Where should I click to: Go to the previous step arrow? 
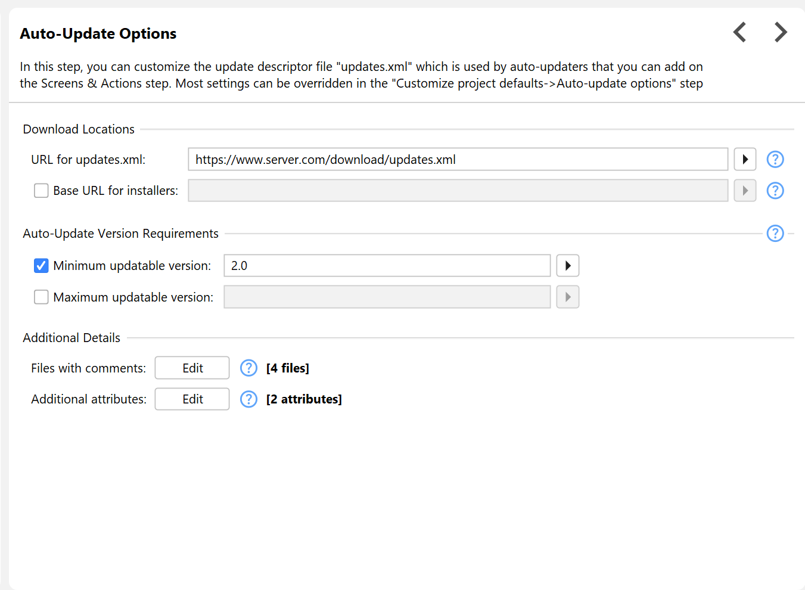(x=739, y=32)
